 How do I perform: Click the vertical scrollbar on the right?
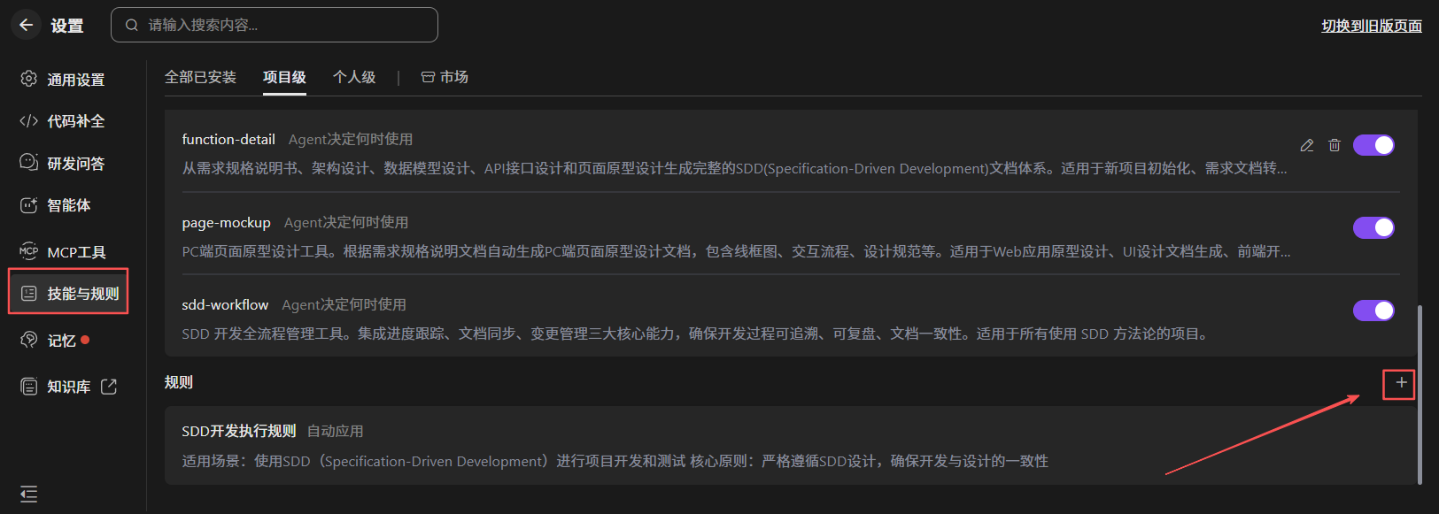tap(1420, 395)
